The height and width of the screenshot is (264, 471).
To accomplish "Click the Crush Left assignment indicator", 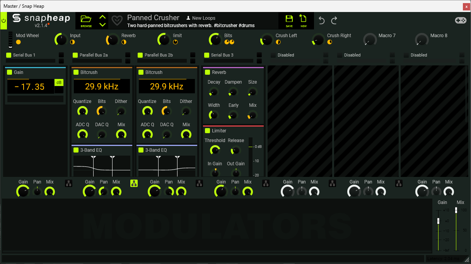I will 278,42.
